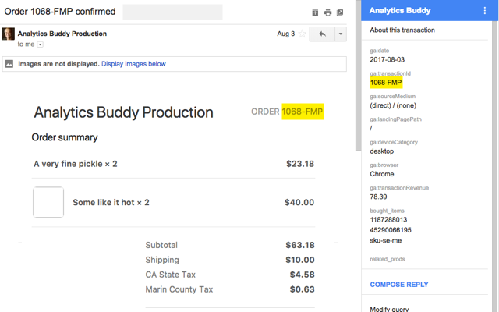Star this email from Aug 3

pos(301,34)
